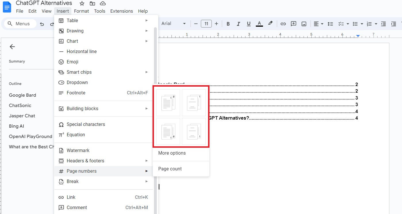This screenshot has width=402, height=214.
Task: Click the insert image toolbar icon
Action: (304, 24)
